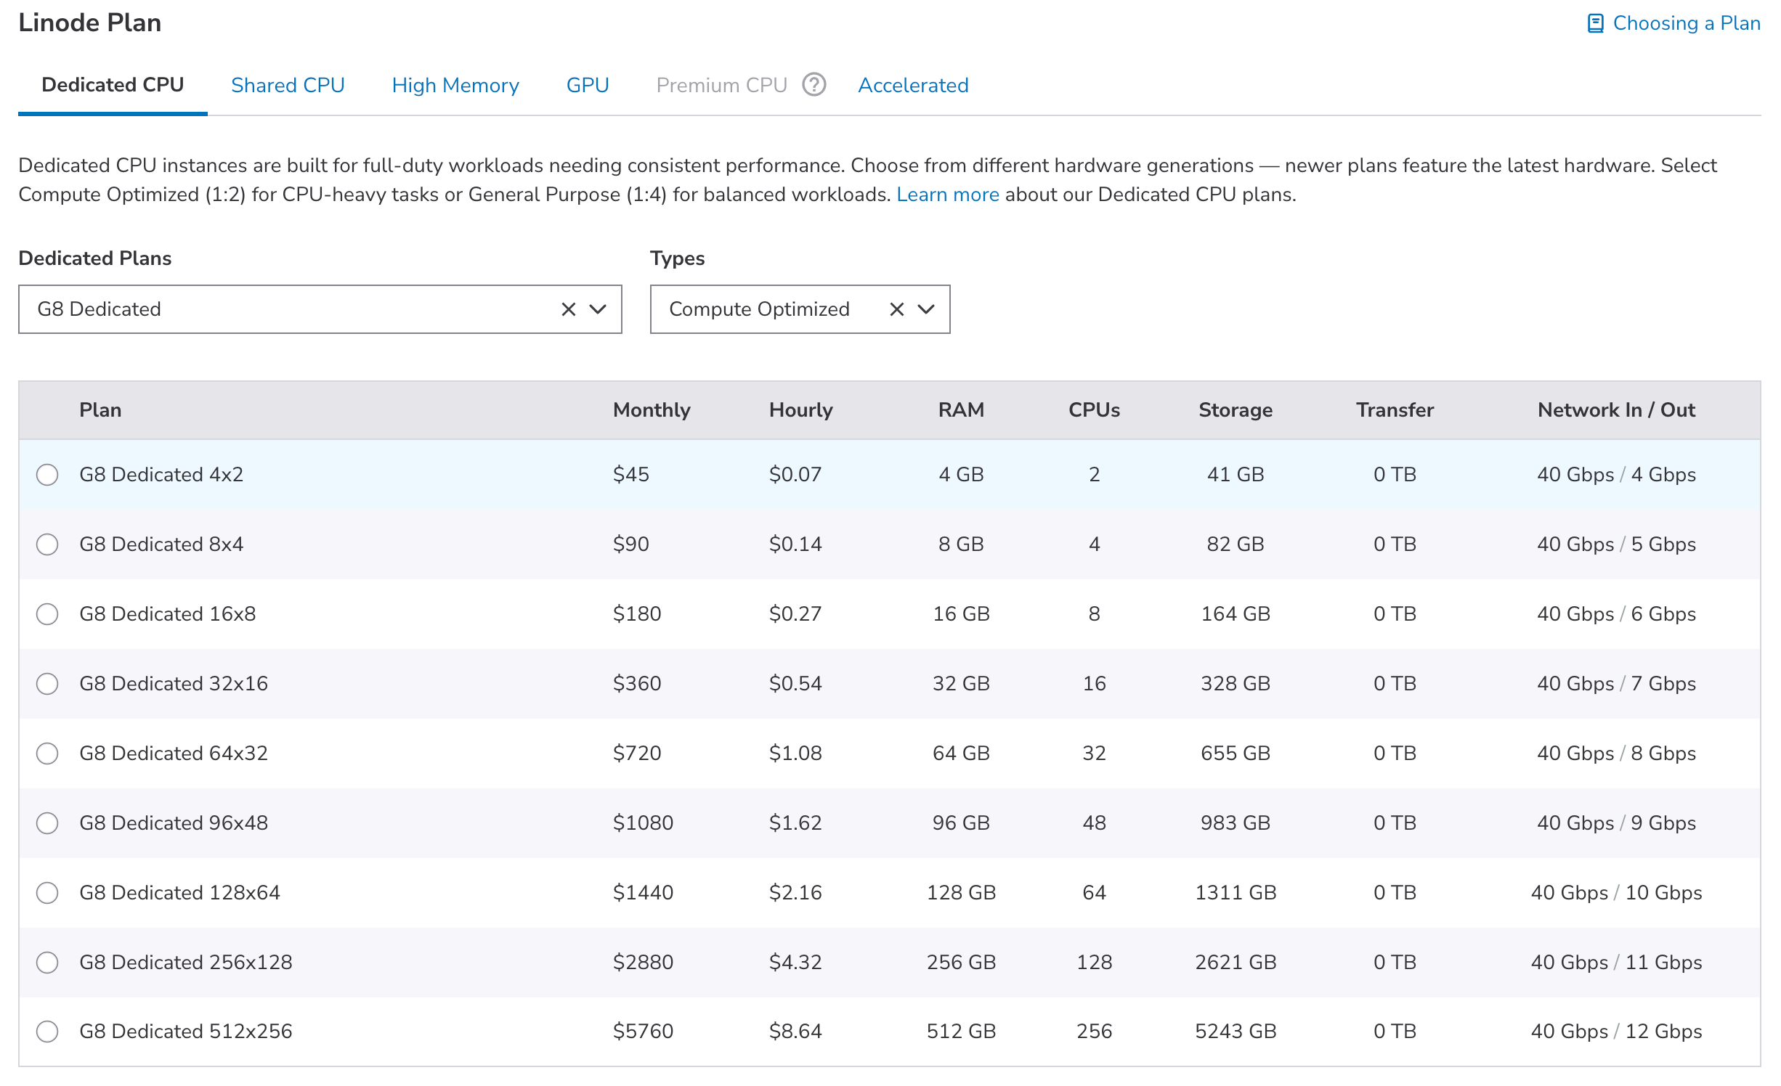Click the G8 Dedicated 256x128 plan name

click(x=186, y=963)
